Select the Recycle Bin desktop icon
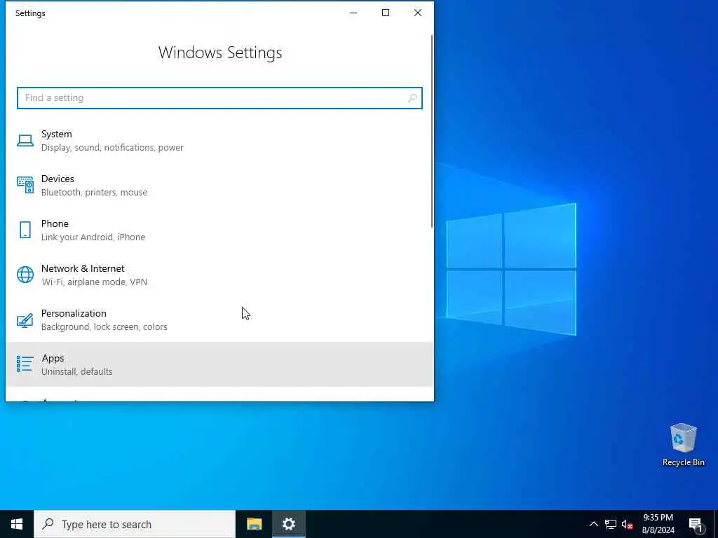 [683, 445]
